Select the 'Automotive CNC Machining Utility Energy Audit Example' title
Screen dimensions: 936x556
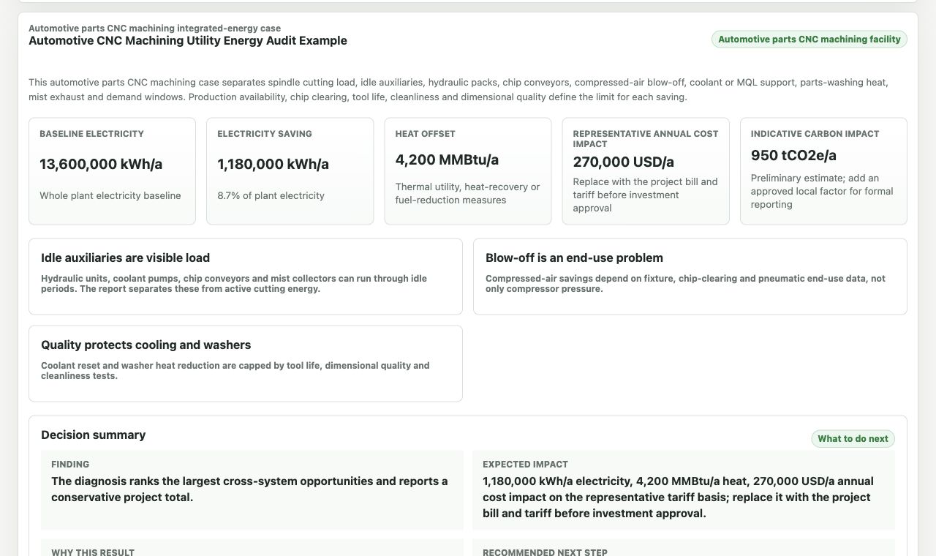tap(188, 41)
